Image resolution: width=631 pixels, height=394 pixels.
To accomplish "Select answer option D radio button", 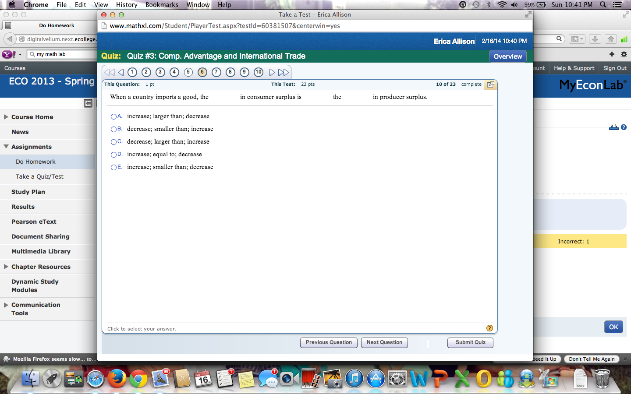I will pyautogui.click(x=114, y=155).
